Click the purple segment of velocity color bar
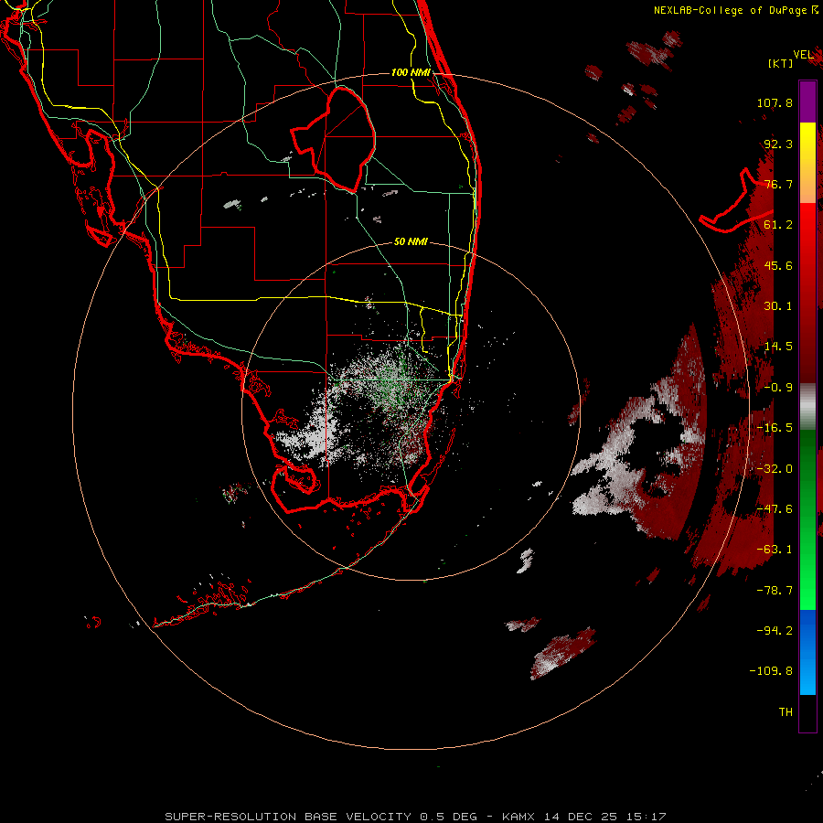This screenshot has width=823, height=823. coord(807,102)
